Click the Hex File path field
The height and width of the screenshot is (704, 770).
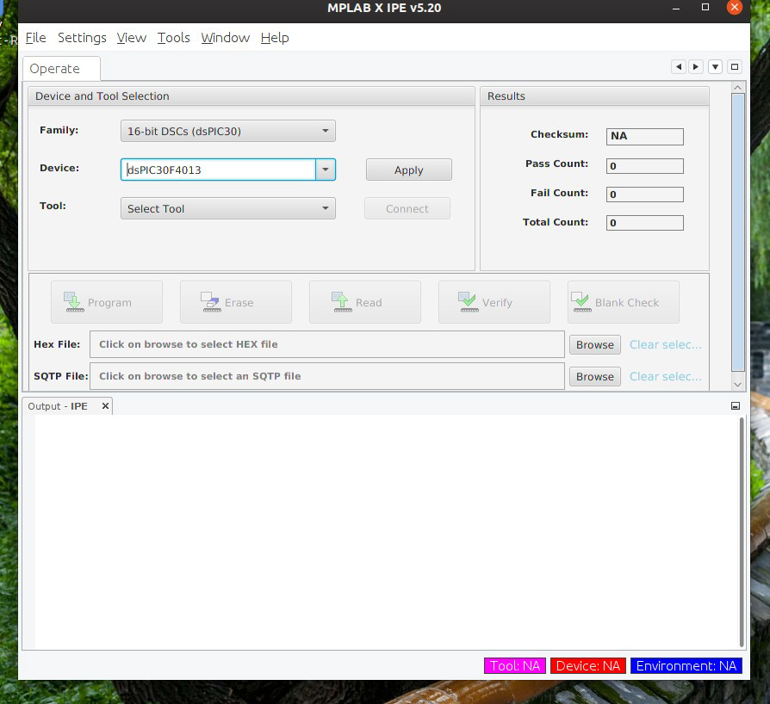coord(327,344)
